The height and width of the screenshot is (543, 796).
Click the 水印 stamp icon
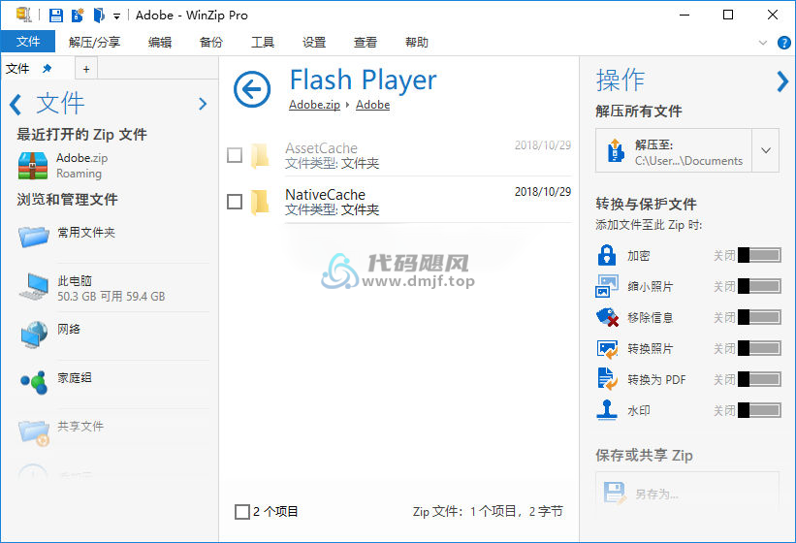coord(607,410)
